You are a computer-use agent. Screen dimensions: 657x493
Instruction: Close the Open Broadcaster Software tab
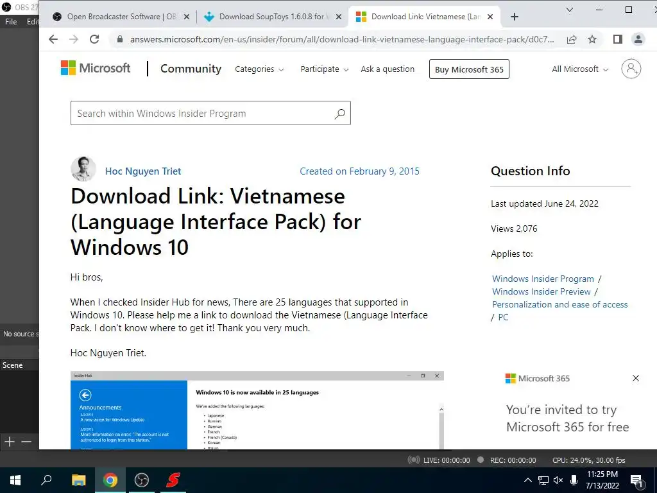[x=187, y=17]
